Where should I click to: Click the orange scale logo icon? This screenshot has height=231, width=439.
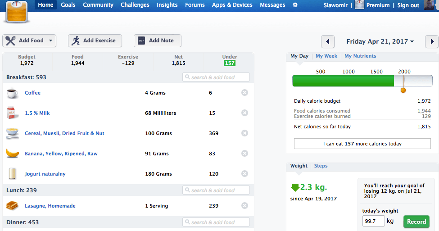tap(17, 13)
